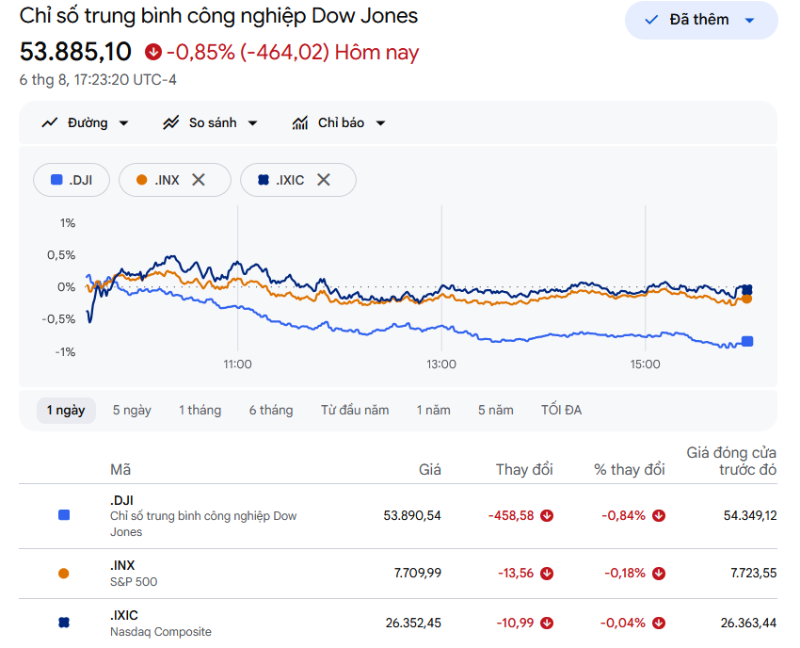Click the So sánh compare icon
The image size is (800, 648).
[171, 123]
